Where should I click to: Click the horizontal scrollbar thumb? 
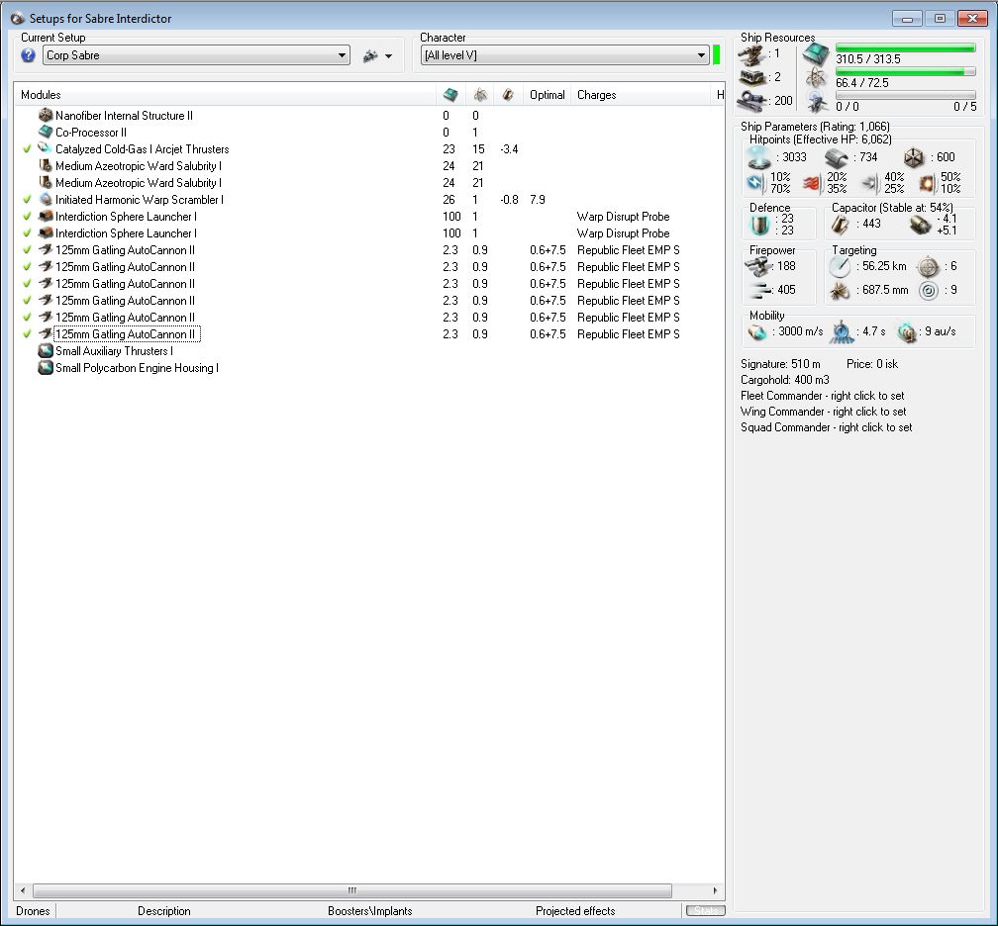[352, 890]
